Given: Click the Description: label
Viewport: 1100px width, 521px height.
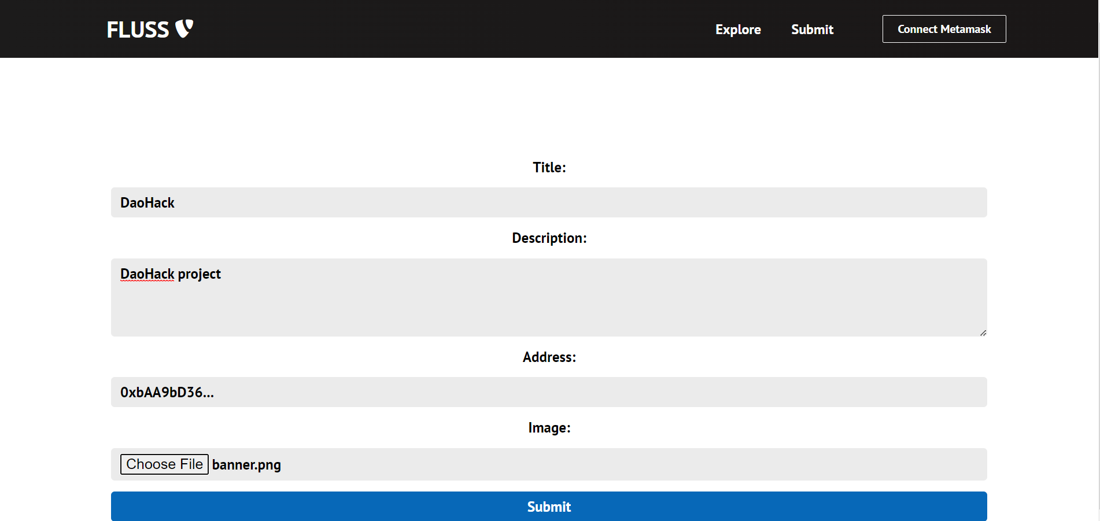Looking at the screenshot, I should pos(549,238).
